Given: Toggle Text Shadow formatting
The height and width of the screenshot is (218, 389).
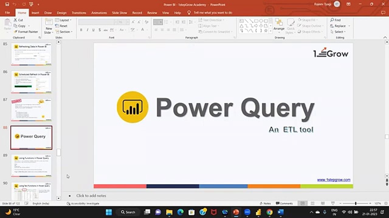Looking at the screenshot, I should (x=100, y=30).
